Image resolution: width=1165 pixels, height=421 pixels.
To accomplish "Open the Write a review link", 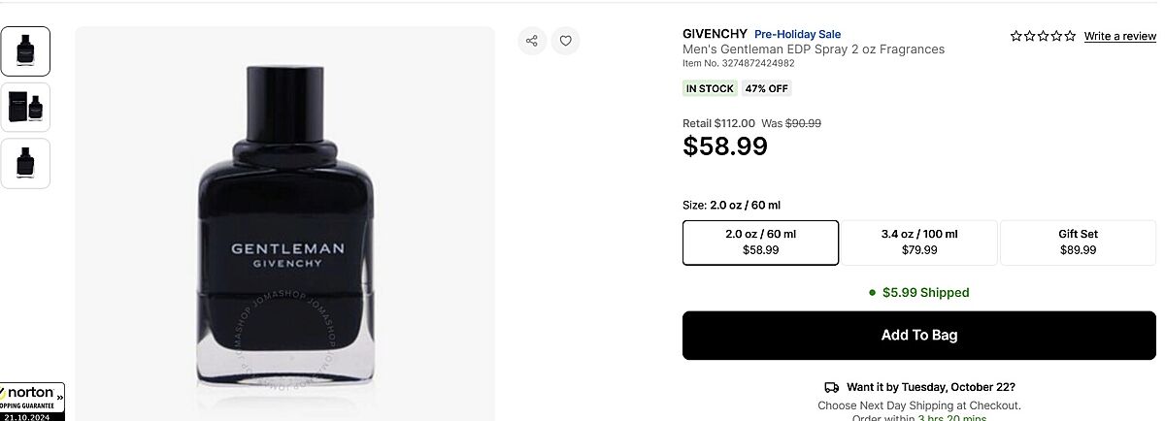I will click(x=1119, y=36).
